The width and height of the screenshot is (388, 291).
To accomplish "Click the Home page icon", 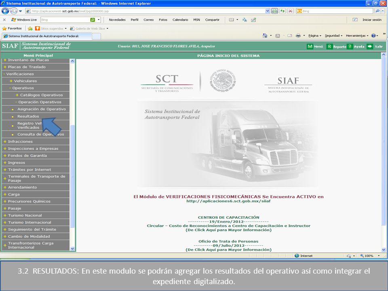I will coord(265,36).
